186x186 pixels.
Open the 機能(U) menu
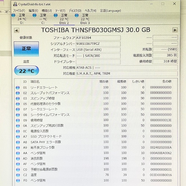46,11
